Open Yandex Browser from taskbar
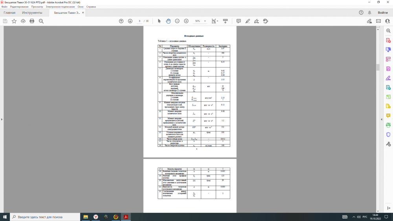Viewport: 393px width, 221px height. click(96, 217)
